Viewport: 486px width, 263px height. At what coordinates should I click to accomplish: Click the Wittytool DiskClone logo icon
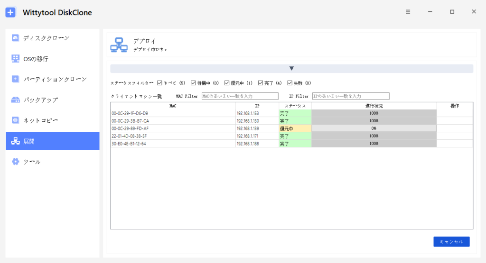click(x=10, y=12)
